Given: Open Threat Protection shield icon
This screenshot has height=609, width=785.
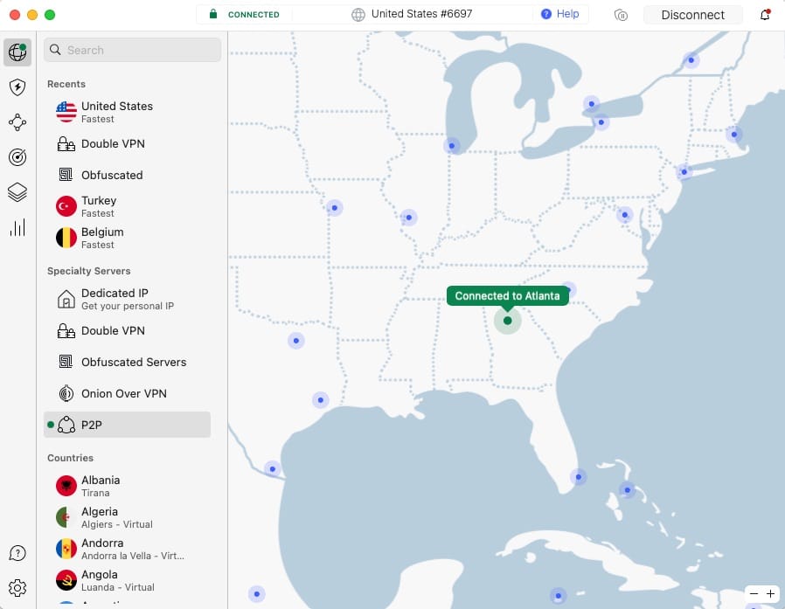Looking at the screenshot, I should [x=17, y=87].
